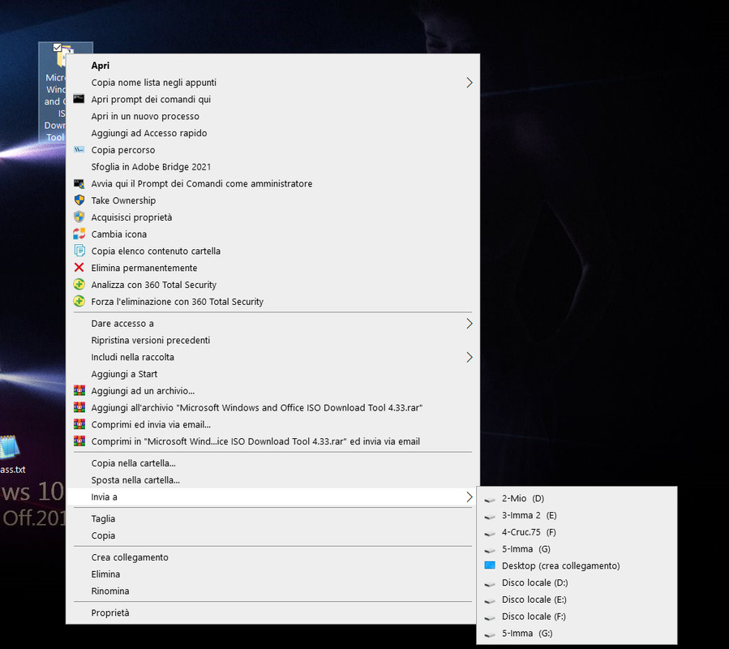This screenshot has width=729, height=649.
Task: Choose Crea collegamento
Action: pos(273,557)
